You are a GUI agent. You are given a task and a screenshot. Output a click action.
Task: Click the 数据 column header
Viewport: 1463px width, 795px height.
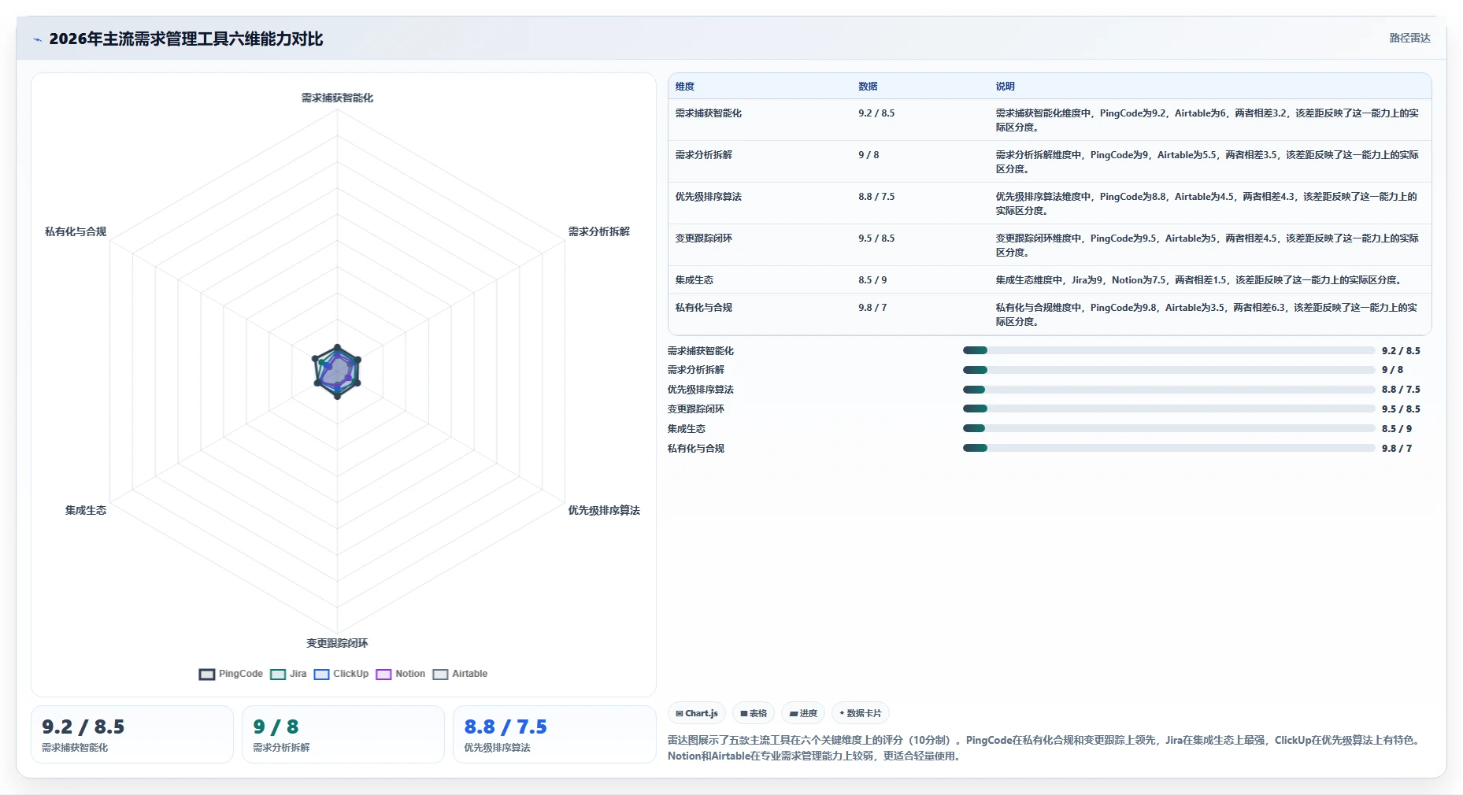point(868,87)
